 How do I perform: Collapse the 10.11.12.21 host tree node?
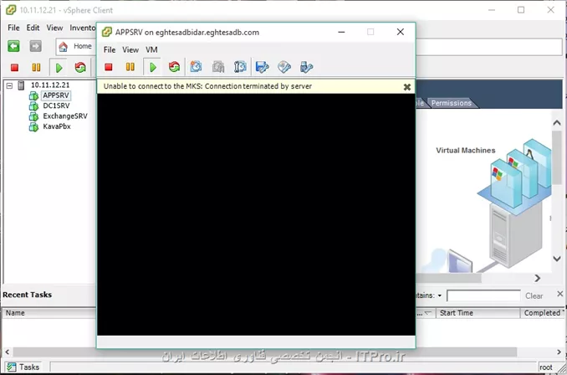tap(10, 85)
